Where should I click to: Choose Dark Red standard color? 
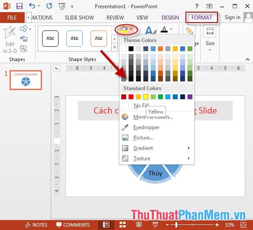[124, 97]
